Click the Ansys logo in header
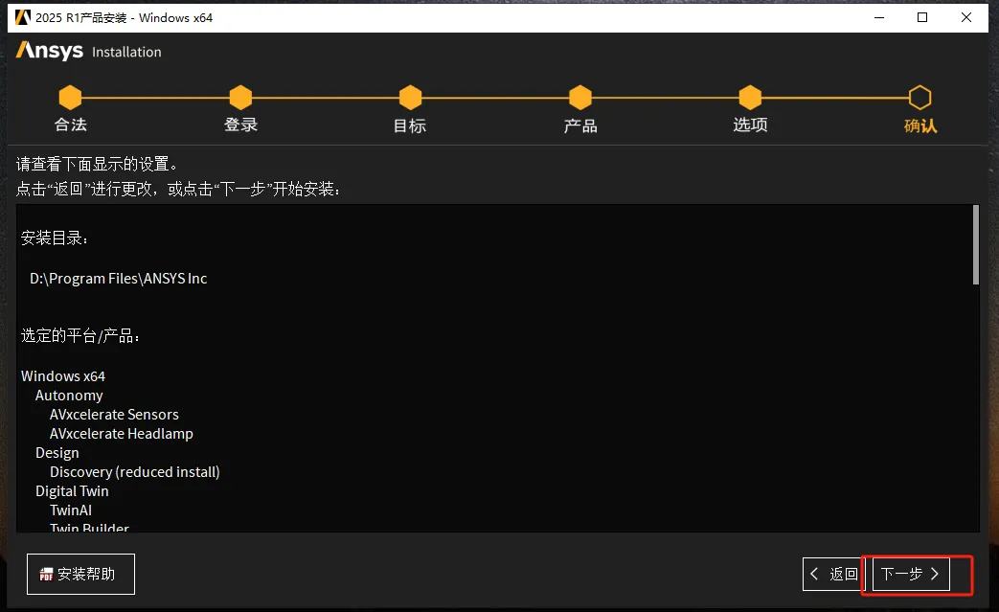Screen dimensions: 999x612 pyautogui.click(x=50, y=51)
